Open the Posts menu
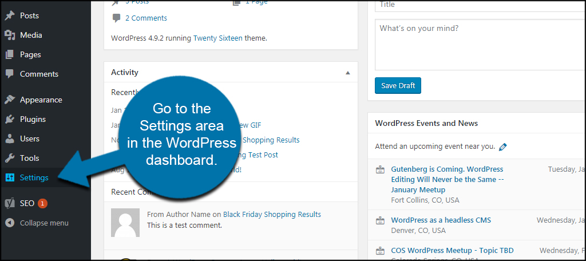The width and height of the screenshot is (586, 261). point(30,15)
